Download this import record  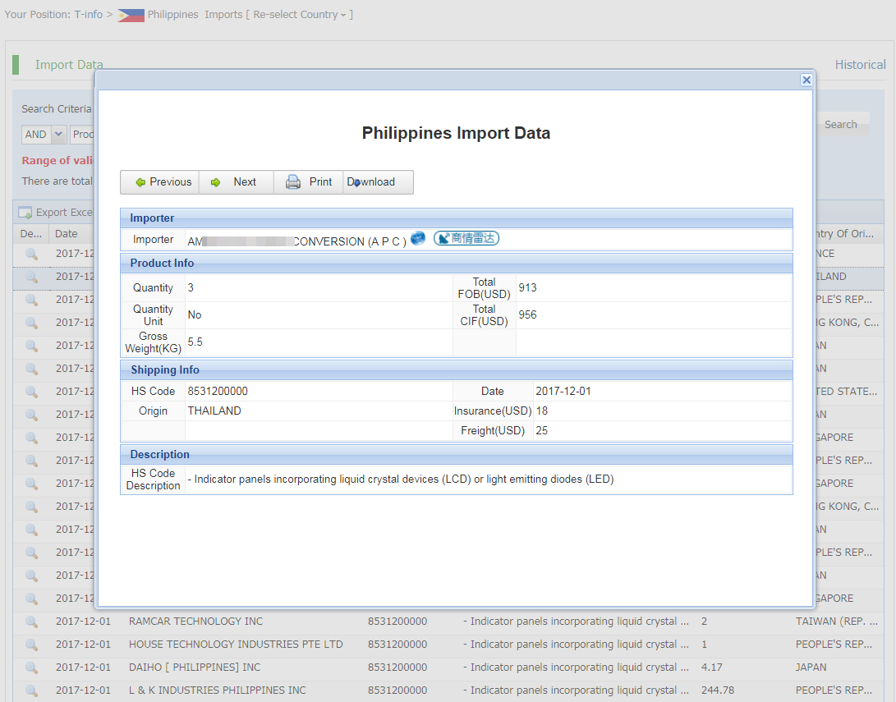376,182
